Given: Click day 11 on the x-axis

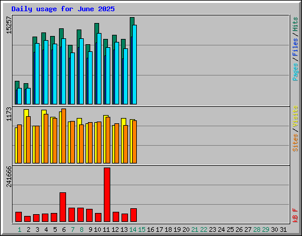Looking at the screenshot, I should (106, 230).
